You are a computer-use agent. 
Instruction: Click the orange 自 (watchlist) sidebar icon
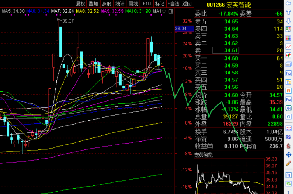coord(288,91)
